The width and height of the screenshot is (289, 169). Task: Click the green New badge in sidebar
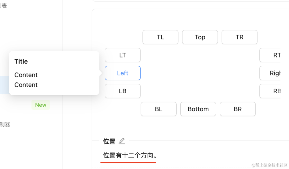pyautogui.click(x=41, y=105)
